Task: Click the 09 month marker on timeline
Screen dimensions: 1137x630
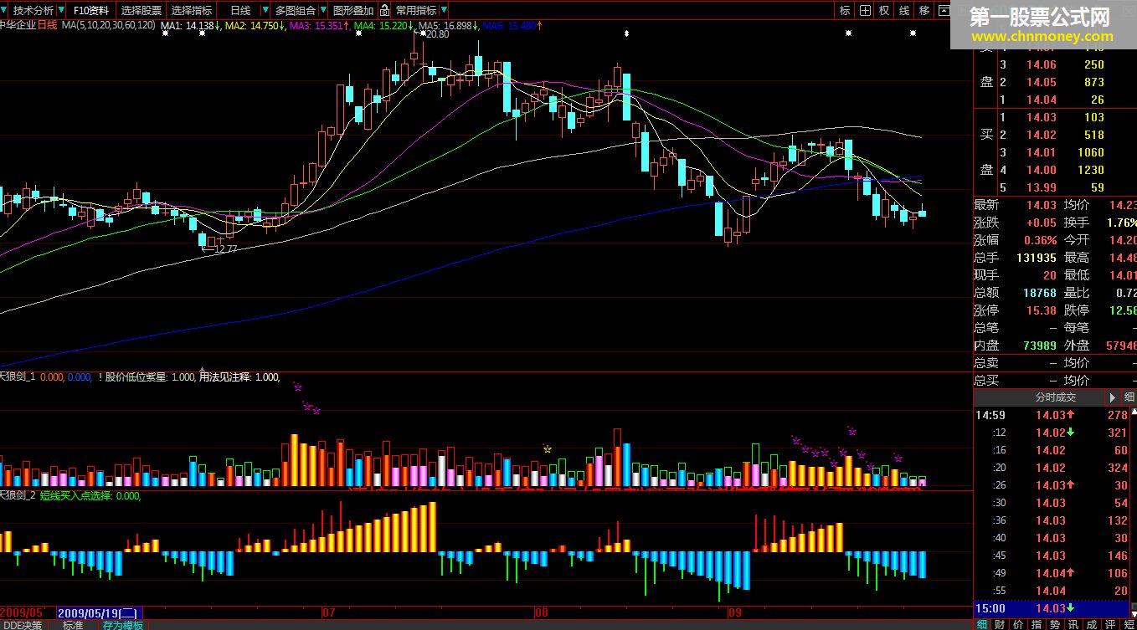Action: coord(737,612)
